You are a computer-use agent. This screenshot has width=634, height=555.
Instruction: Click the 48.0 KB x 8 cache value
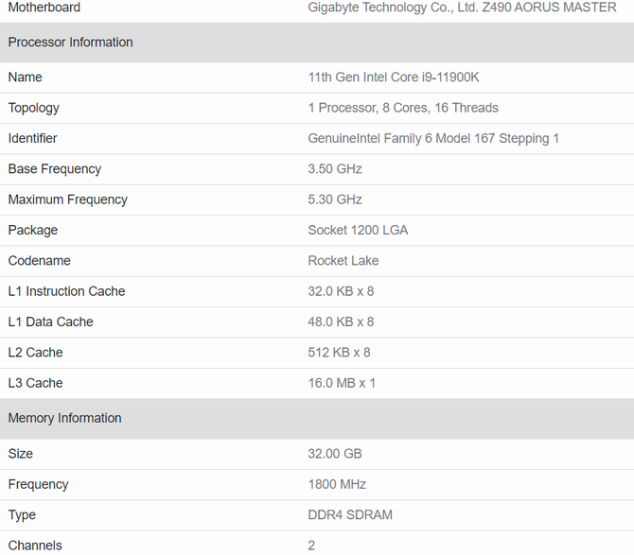[341, 322]
